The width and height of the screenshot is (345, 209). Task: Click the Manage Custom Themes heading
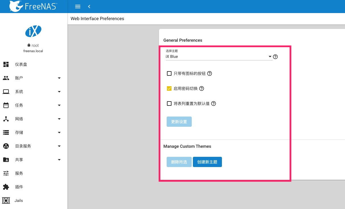click(187, 146)
